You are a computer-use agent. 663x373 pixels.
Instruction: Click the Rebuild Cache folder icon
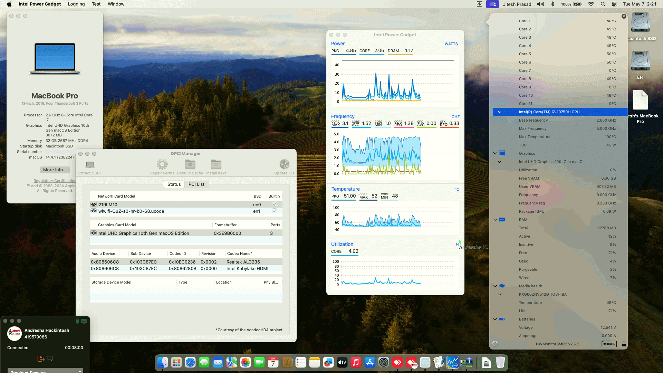[190, 164]
